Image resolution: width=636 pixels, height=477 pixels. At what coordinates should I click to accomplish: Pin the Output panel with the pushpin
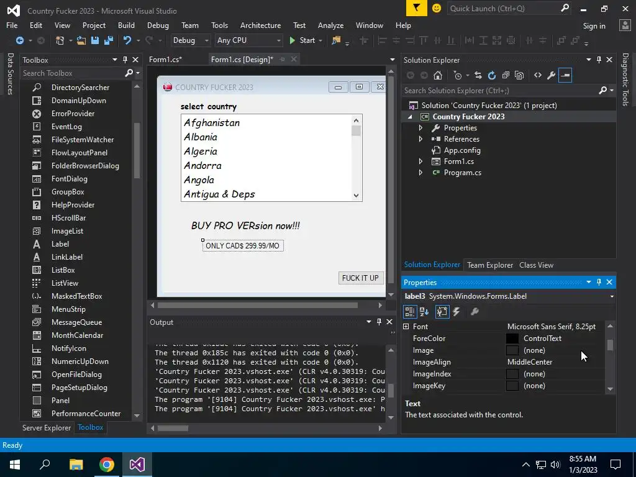pyautogui.click(x=379, y=322)
